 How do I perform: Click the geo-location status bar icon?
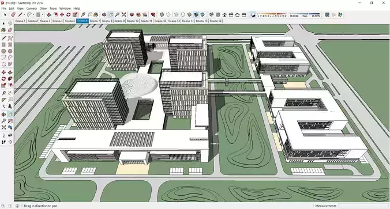pyautogui.click(x=3, y=206)
